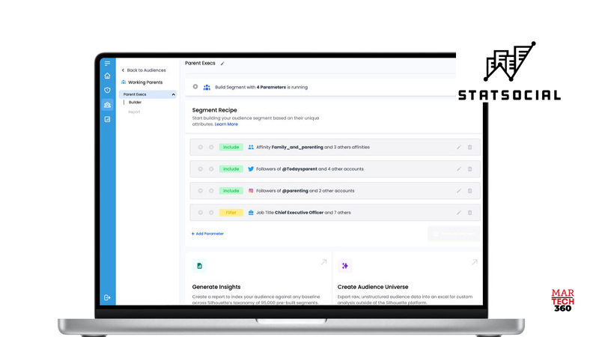Delete the @parenting followers row
The image size is (599, 337).
(470, 191)
